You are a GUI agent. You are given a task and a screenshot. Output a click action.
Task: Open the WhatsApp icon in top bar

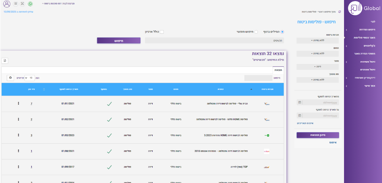coord(30,4)
